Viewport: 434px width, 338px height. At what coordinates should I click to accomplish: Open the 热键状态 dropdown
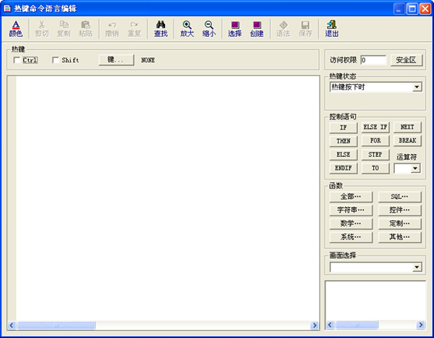click(x=417, y=88)
